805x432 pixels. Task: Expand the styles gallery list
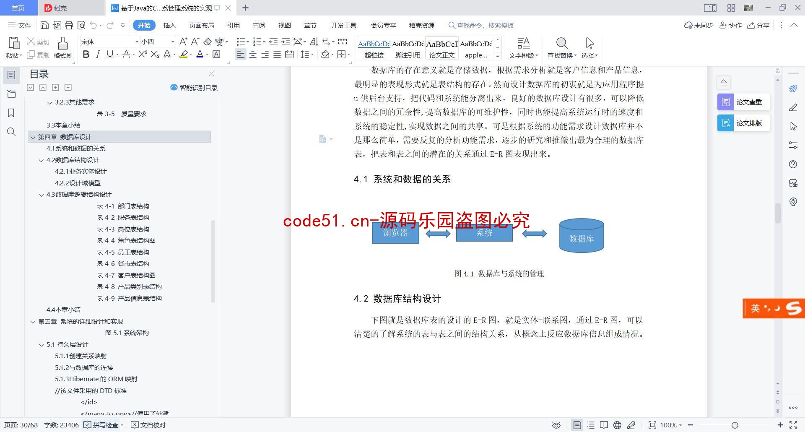tap(498, 55)
